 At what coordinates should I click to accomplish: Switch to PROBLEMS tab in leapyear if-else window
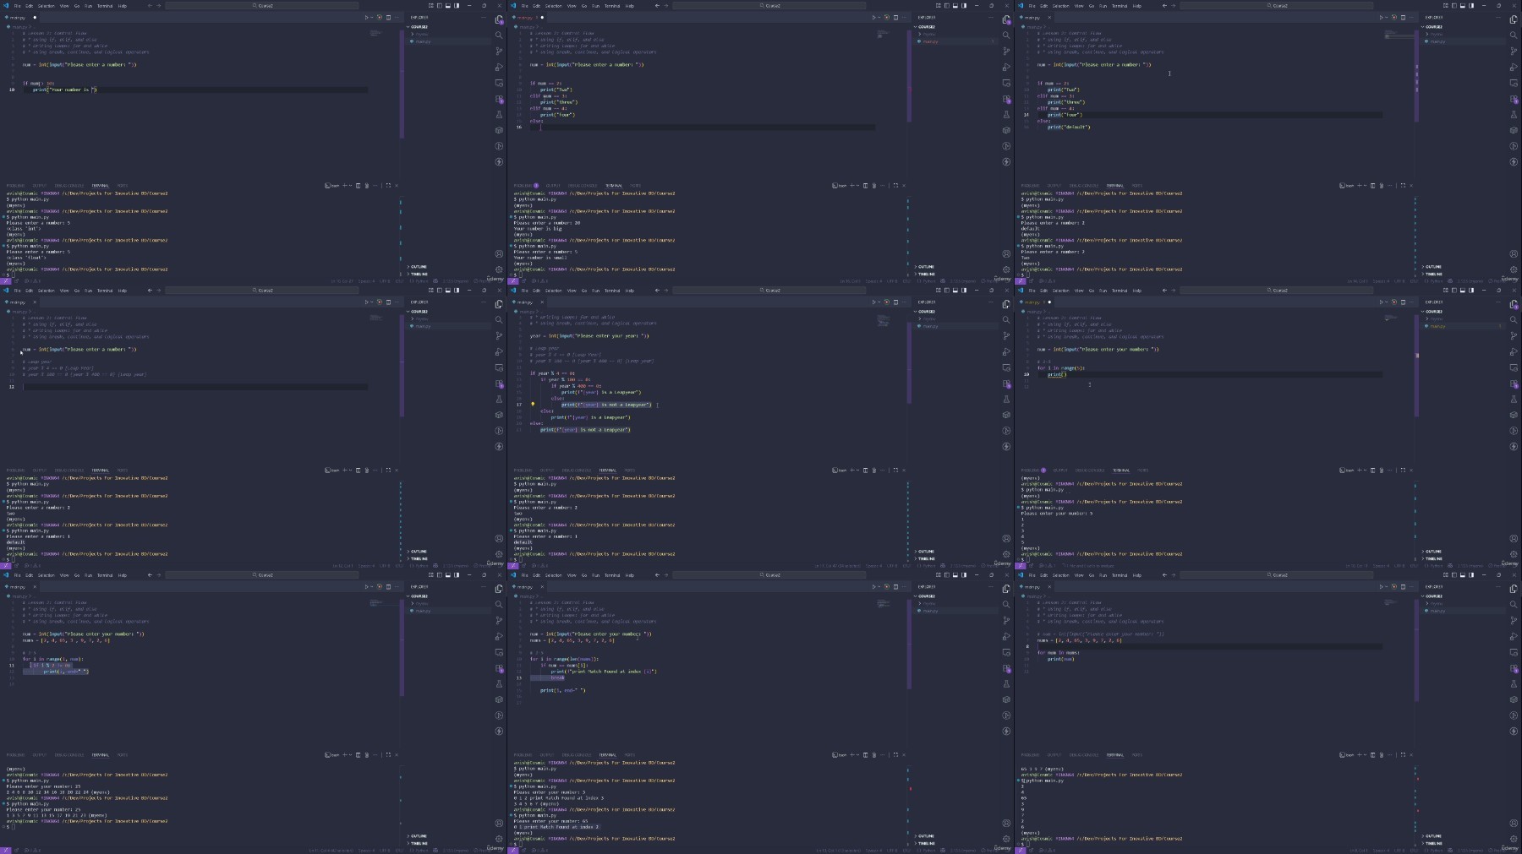[x=523, y=471]
